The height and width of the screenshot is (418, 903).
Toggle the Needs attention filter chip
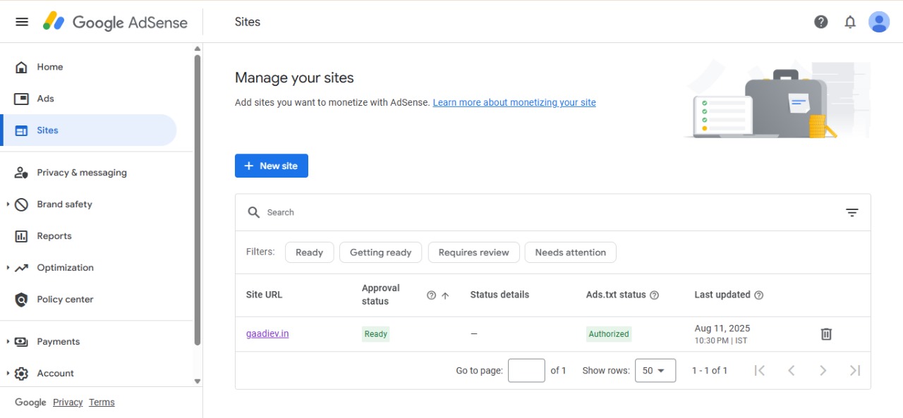tap(570, 252)
